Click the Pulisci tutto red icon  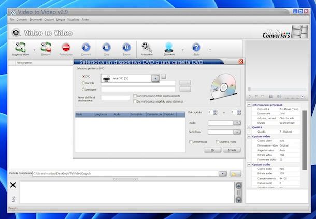[66, 48]
